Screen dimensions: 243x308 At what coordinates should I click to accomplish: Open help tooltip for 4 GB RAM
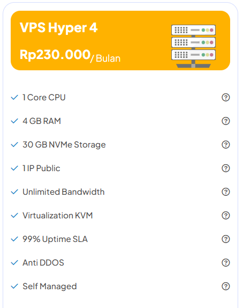(225, 121)
